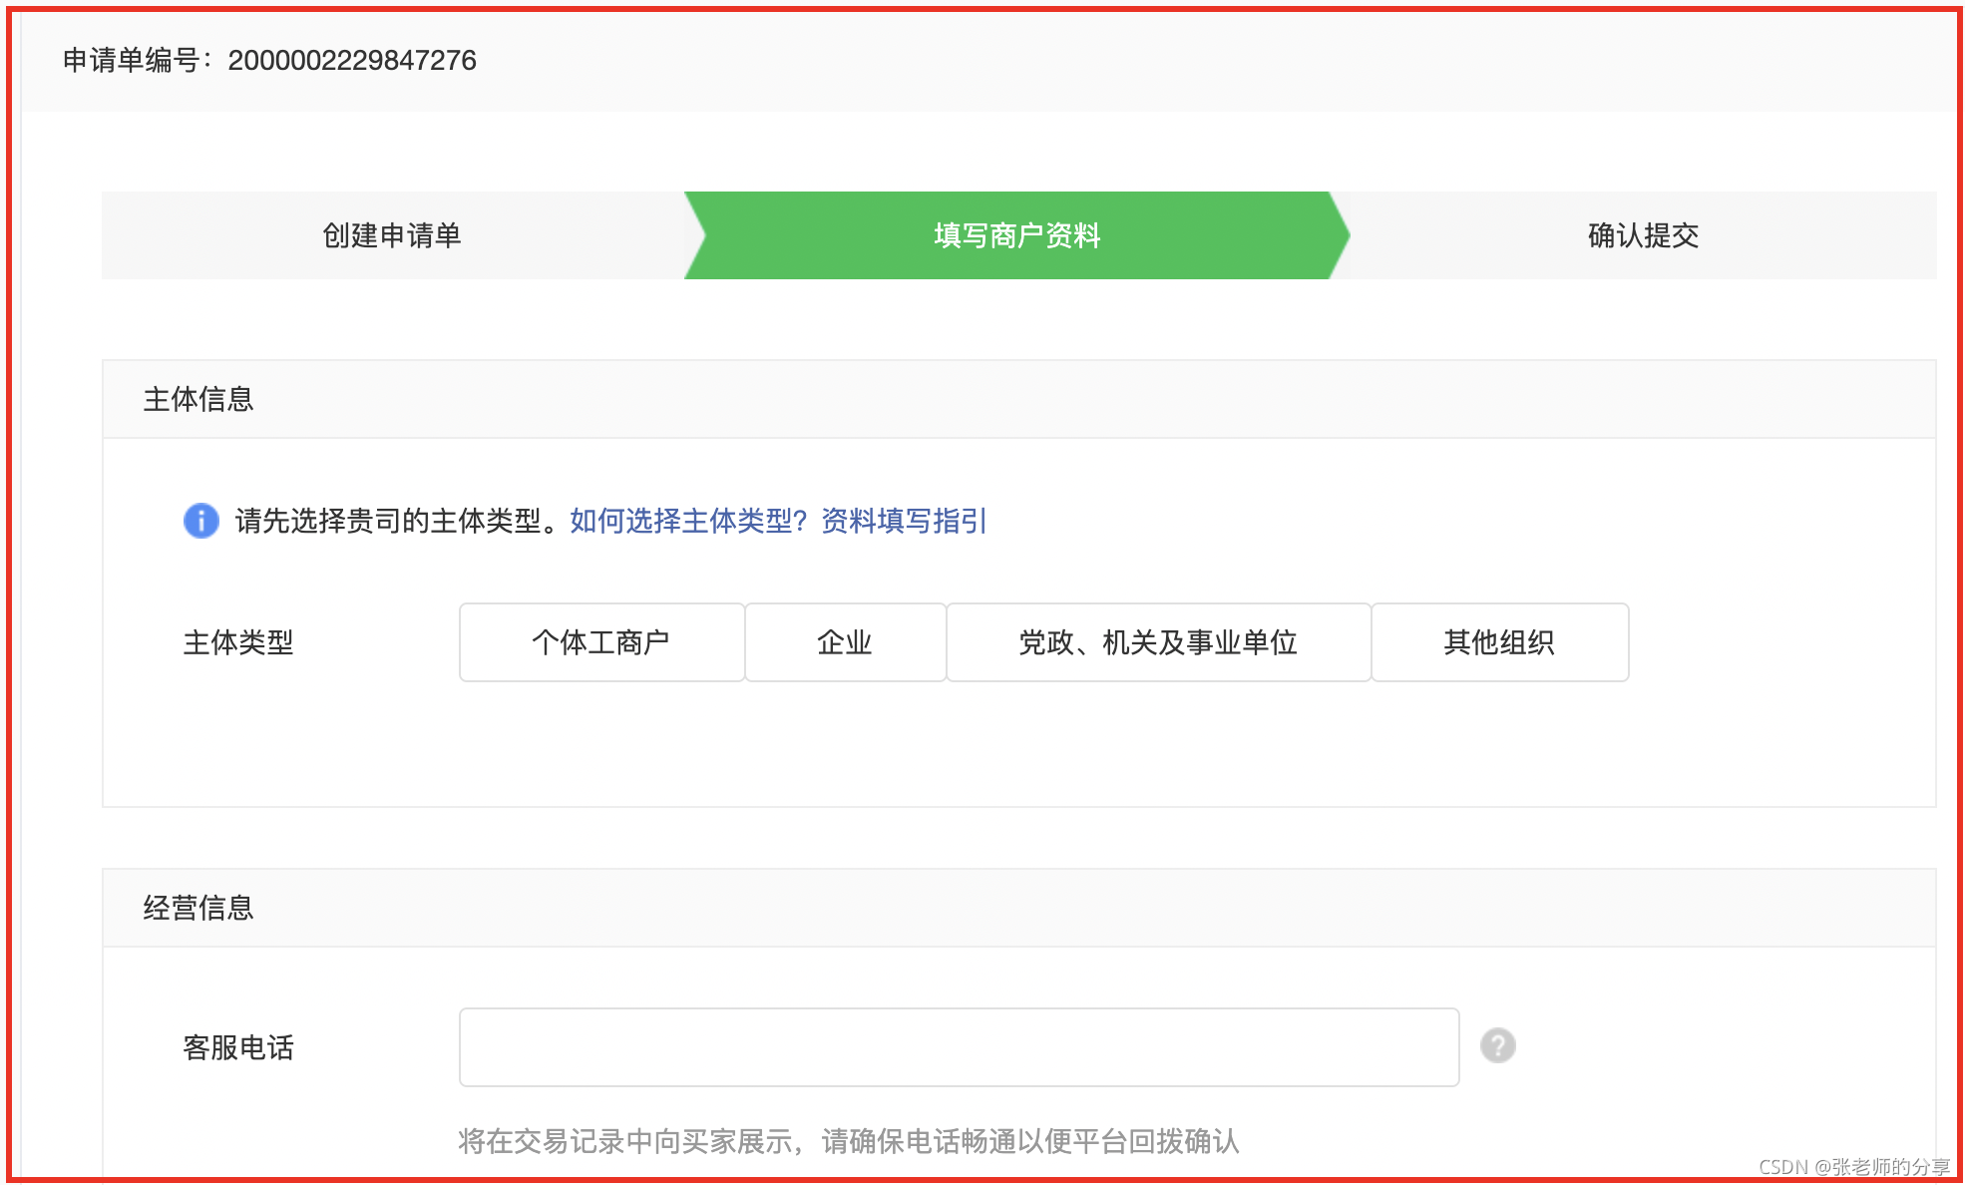Focus the 客服电话 input field

[959, 1047]
